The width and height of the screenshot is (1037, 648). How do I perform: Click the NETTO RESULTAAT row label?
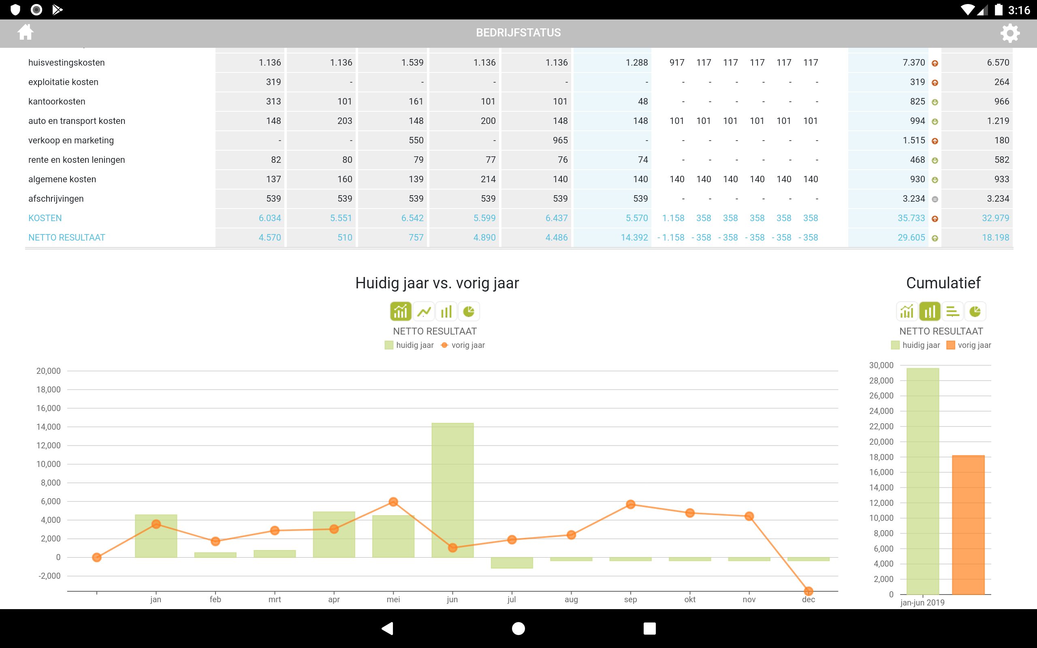tap(66, 237)
